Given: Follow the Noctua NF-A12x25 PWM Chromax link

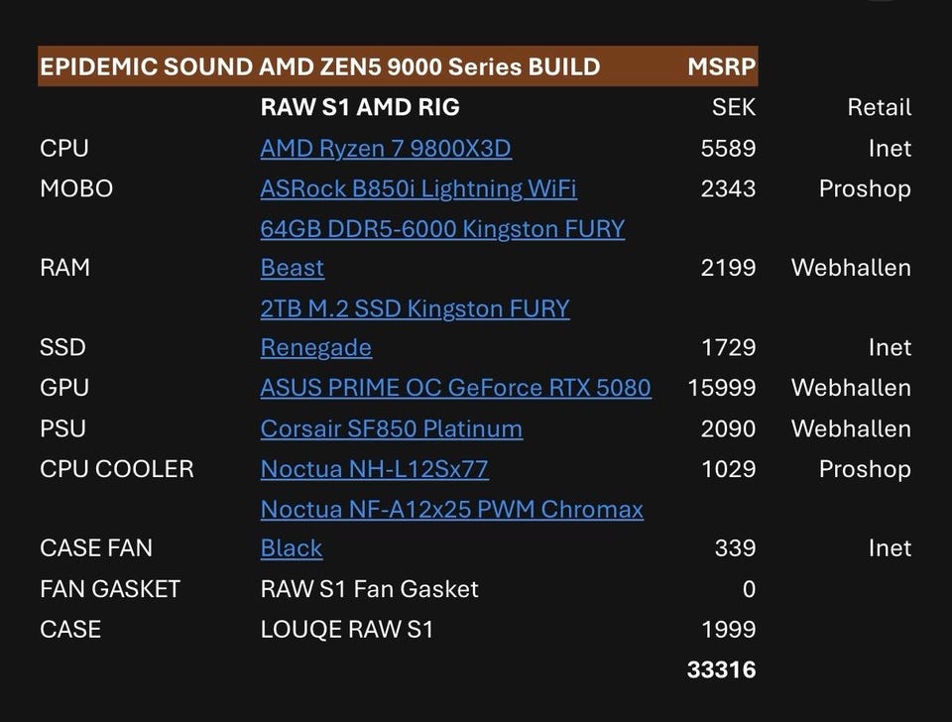Looking at the screenshot, I should pyautogui.click(x=451, y=509).
